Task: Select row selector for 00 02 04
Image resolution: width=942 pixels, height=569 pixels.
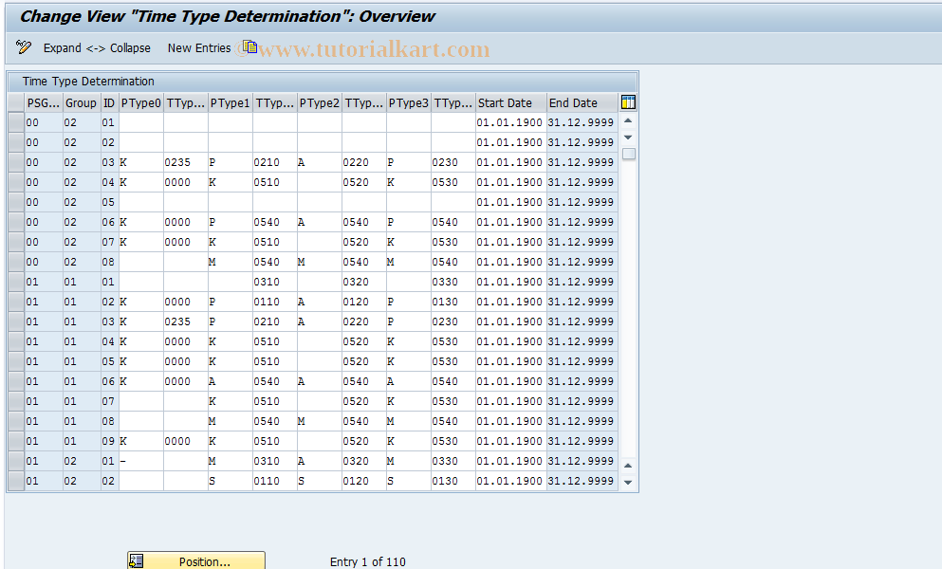Action: point(16,182)
